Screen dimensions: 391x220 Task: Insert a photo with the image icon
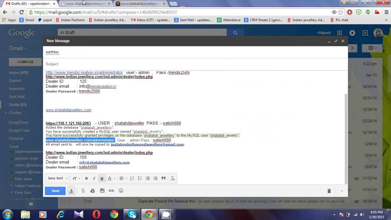102,191
